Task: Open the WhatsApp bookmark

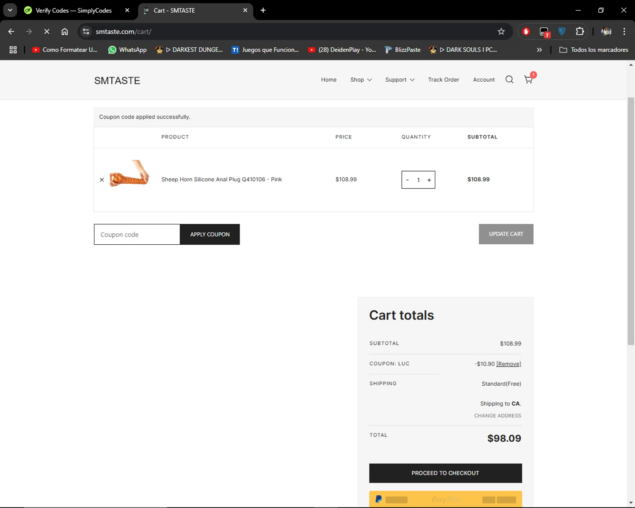Action: pos(127,50)
